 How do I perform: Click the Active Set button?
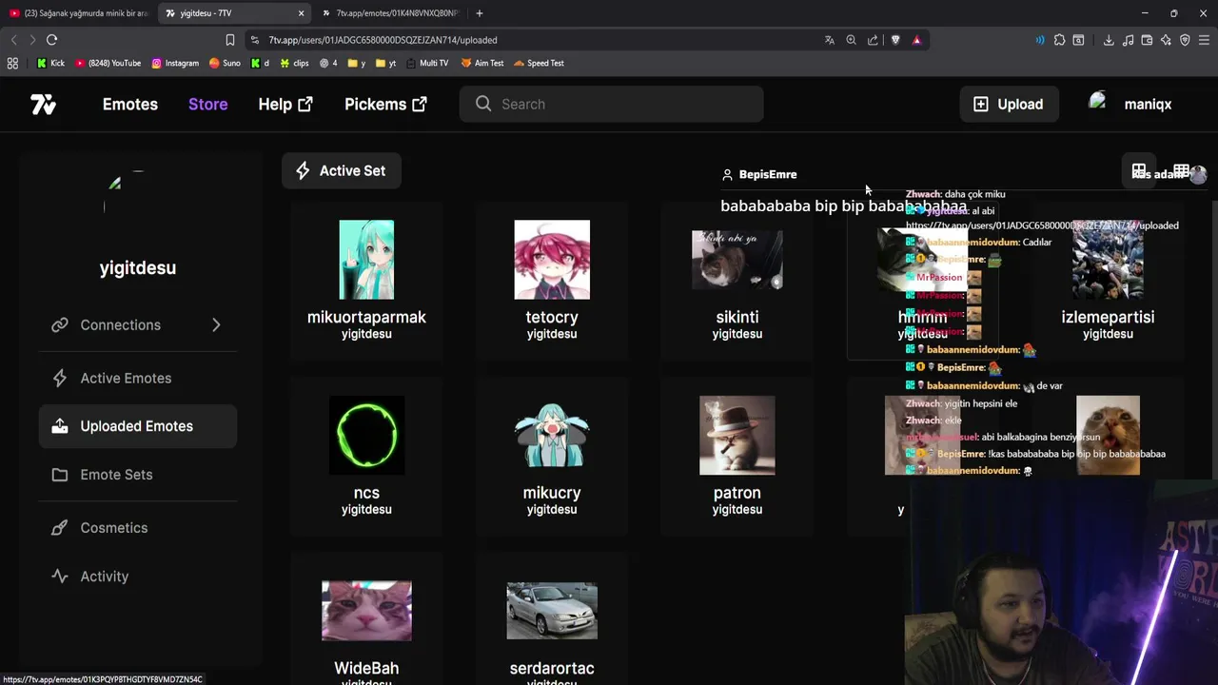(x=341, y=170)
